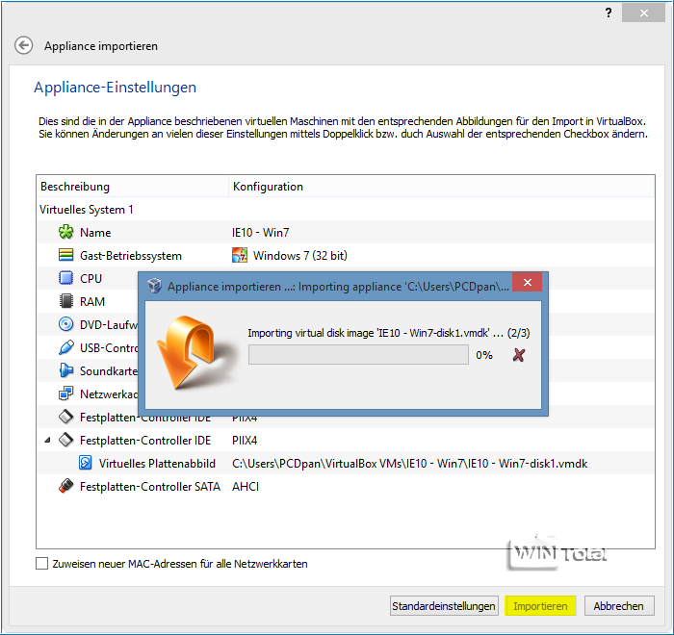The image size is (674, 635).
Task: Select the name value IE10 - Win7
Action: [261, 233]
